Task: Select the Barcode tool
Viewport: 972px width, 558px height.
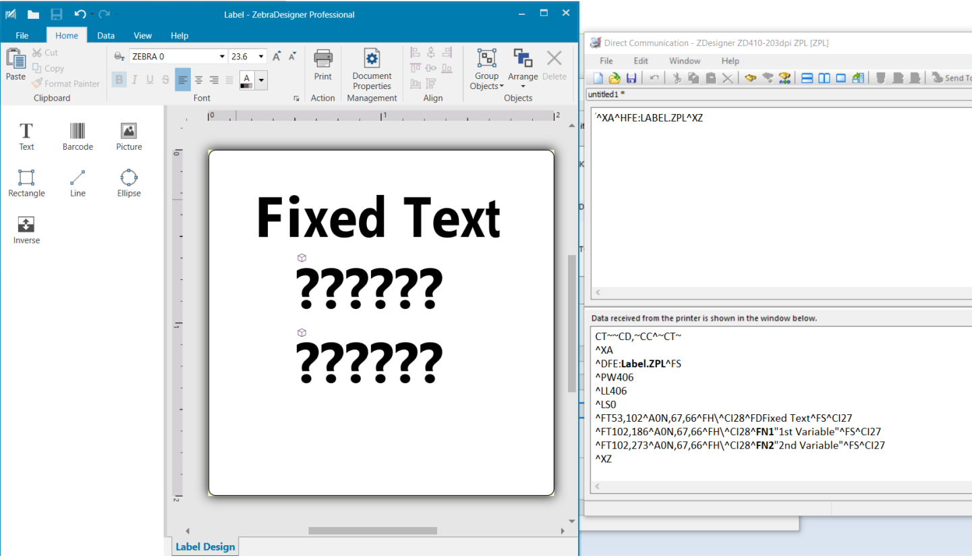Action: pos(78,136)
